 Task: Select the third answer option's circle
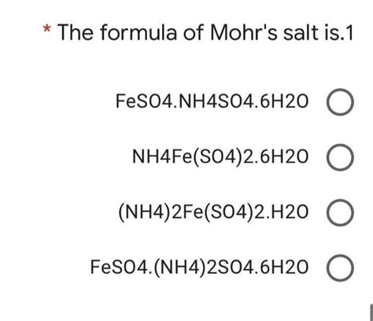click(x=340, y=212)
